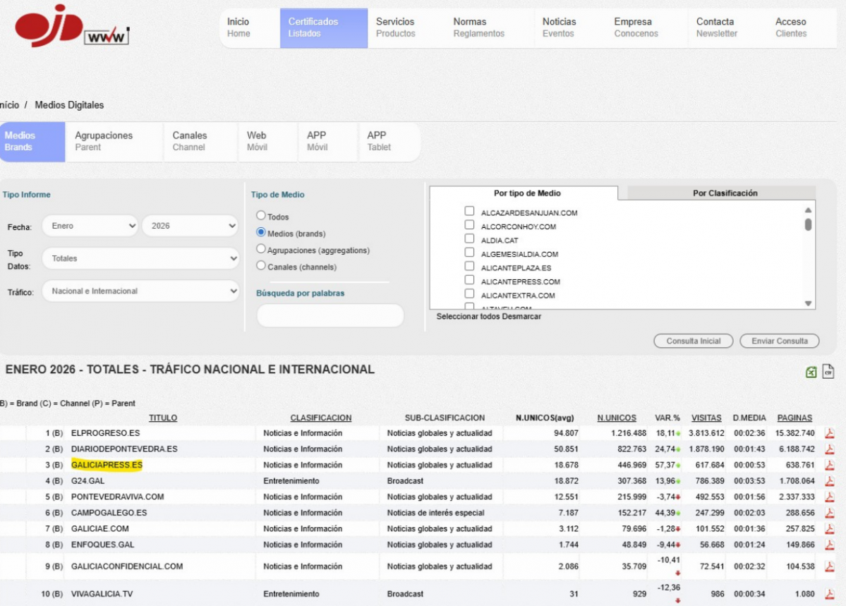This screenshot has height=606, width=846.
Task: Click the Búsqueda por palabras field
Action: pyautogui.click(x=330, y=315)
